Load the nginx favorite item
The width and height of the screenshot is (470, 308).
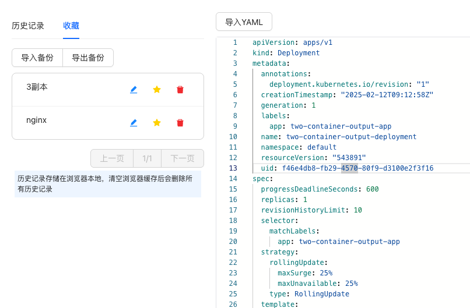click(x=37, y=120)
